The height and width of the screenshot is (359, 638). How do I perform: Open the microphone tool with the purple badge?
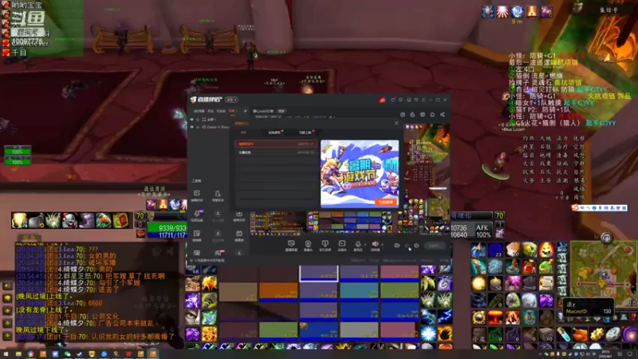click(x=196, y=215)
